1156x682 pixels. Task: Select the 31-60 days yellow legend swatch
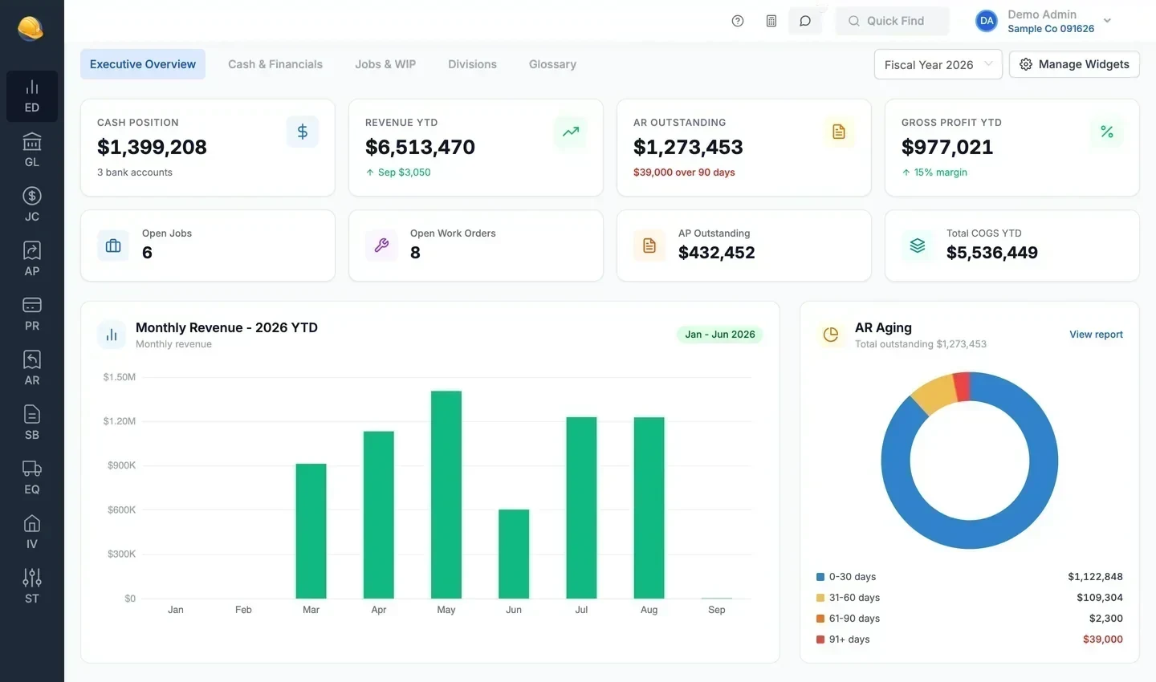820,598
